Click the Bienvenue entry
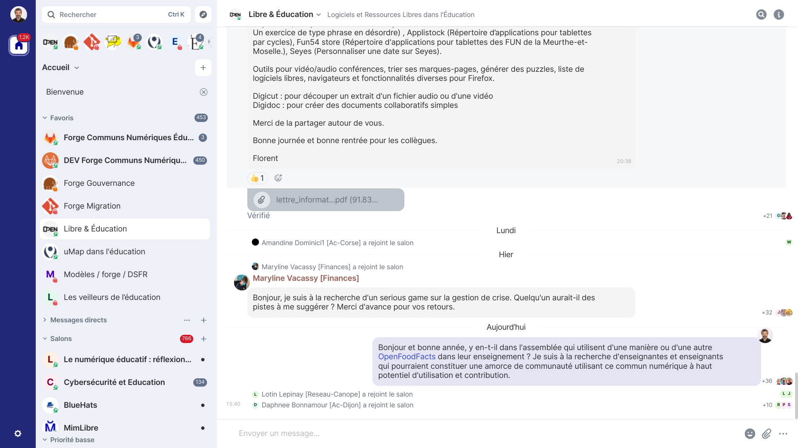798x448 pixels. click(125, 92)
